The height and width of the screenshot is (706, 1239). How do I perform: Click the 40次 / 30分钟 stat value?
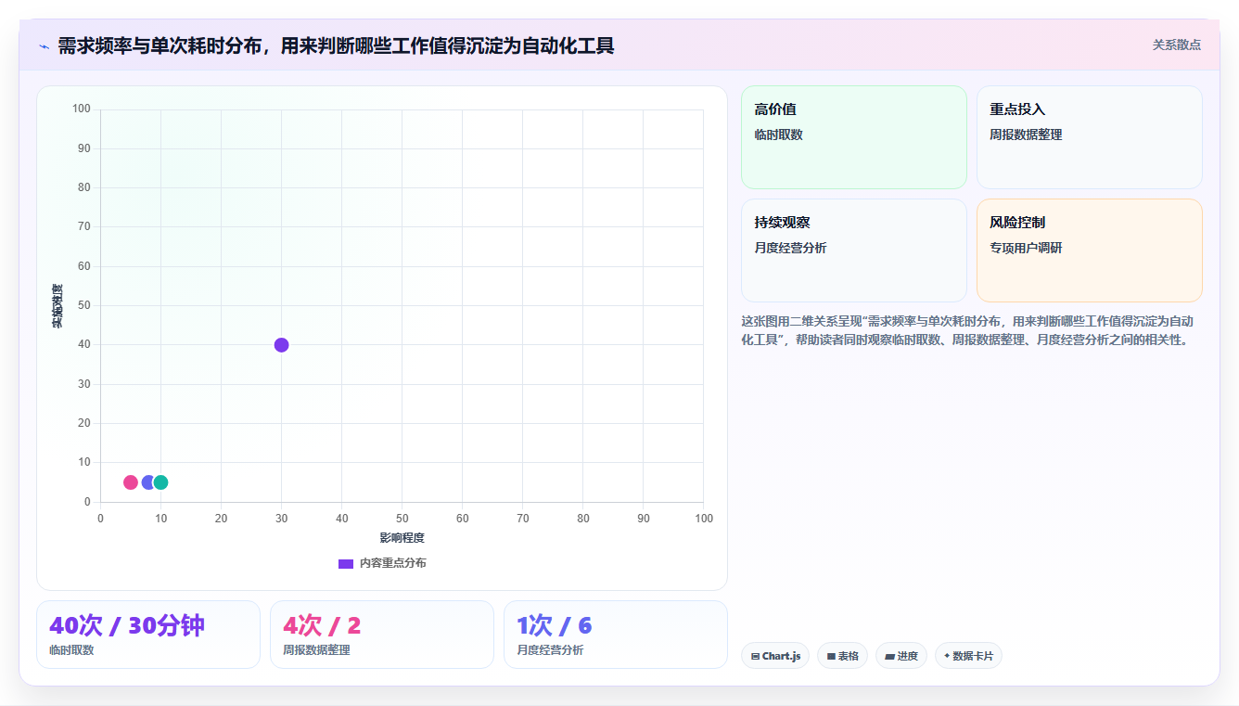(x=127, y=625)
